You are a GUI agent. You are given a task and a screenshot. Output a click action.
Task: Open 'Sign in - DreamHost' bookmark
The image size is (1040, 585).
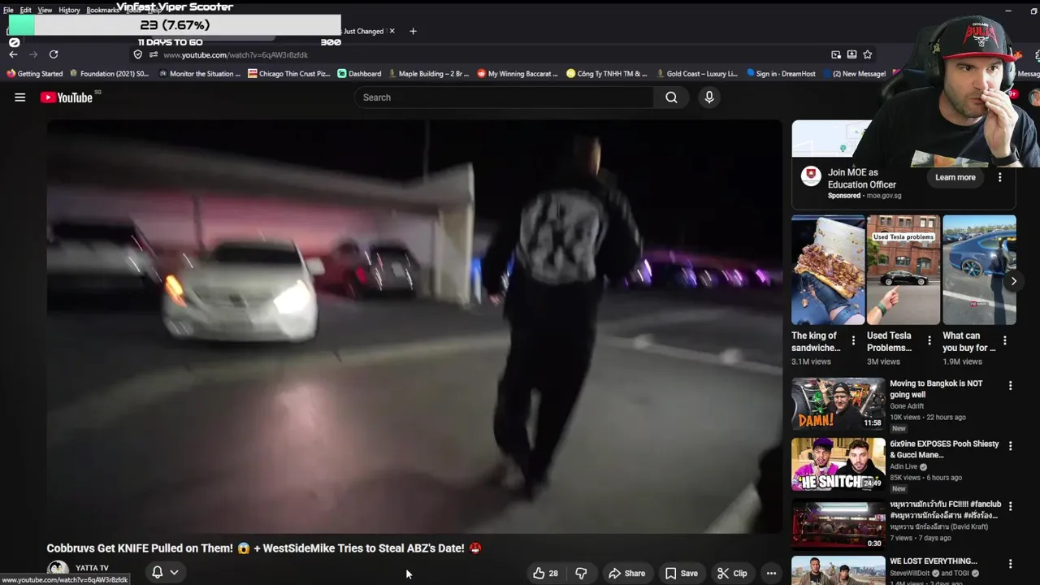(x=781, y=73)
